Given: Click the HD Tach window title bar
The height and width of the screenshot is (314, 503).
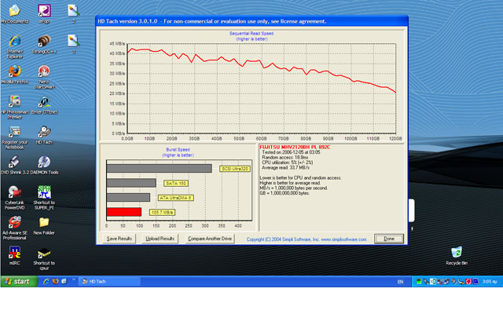Looking at the screenshot, I should 251,21.
